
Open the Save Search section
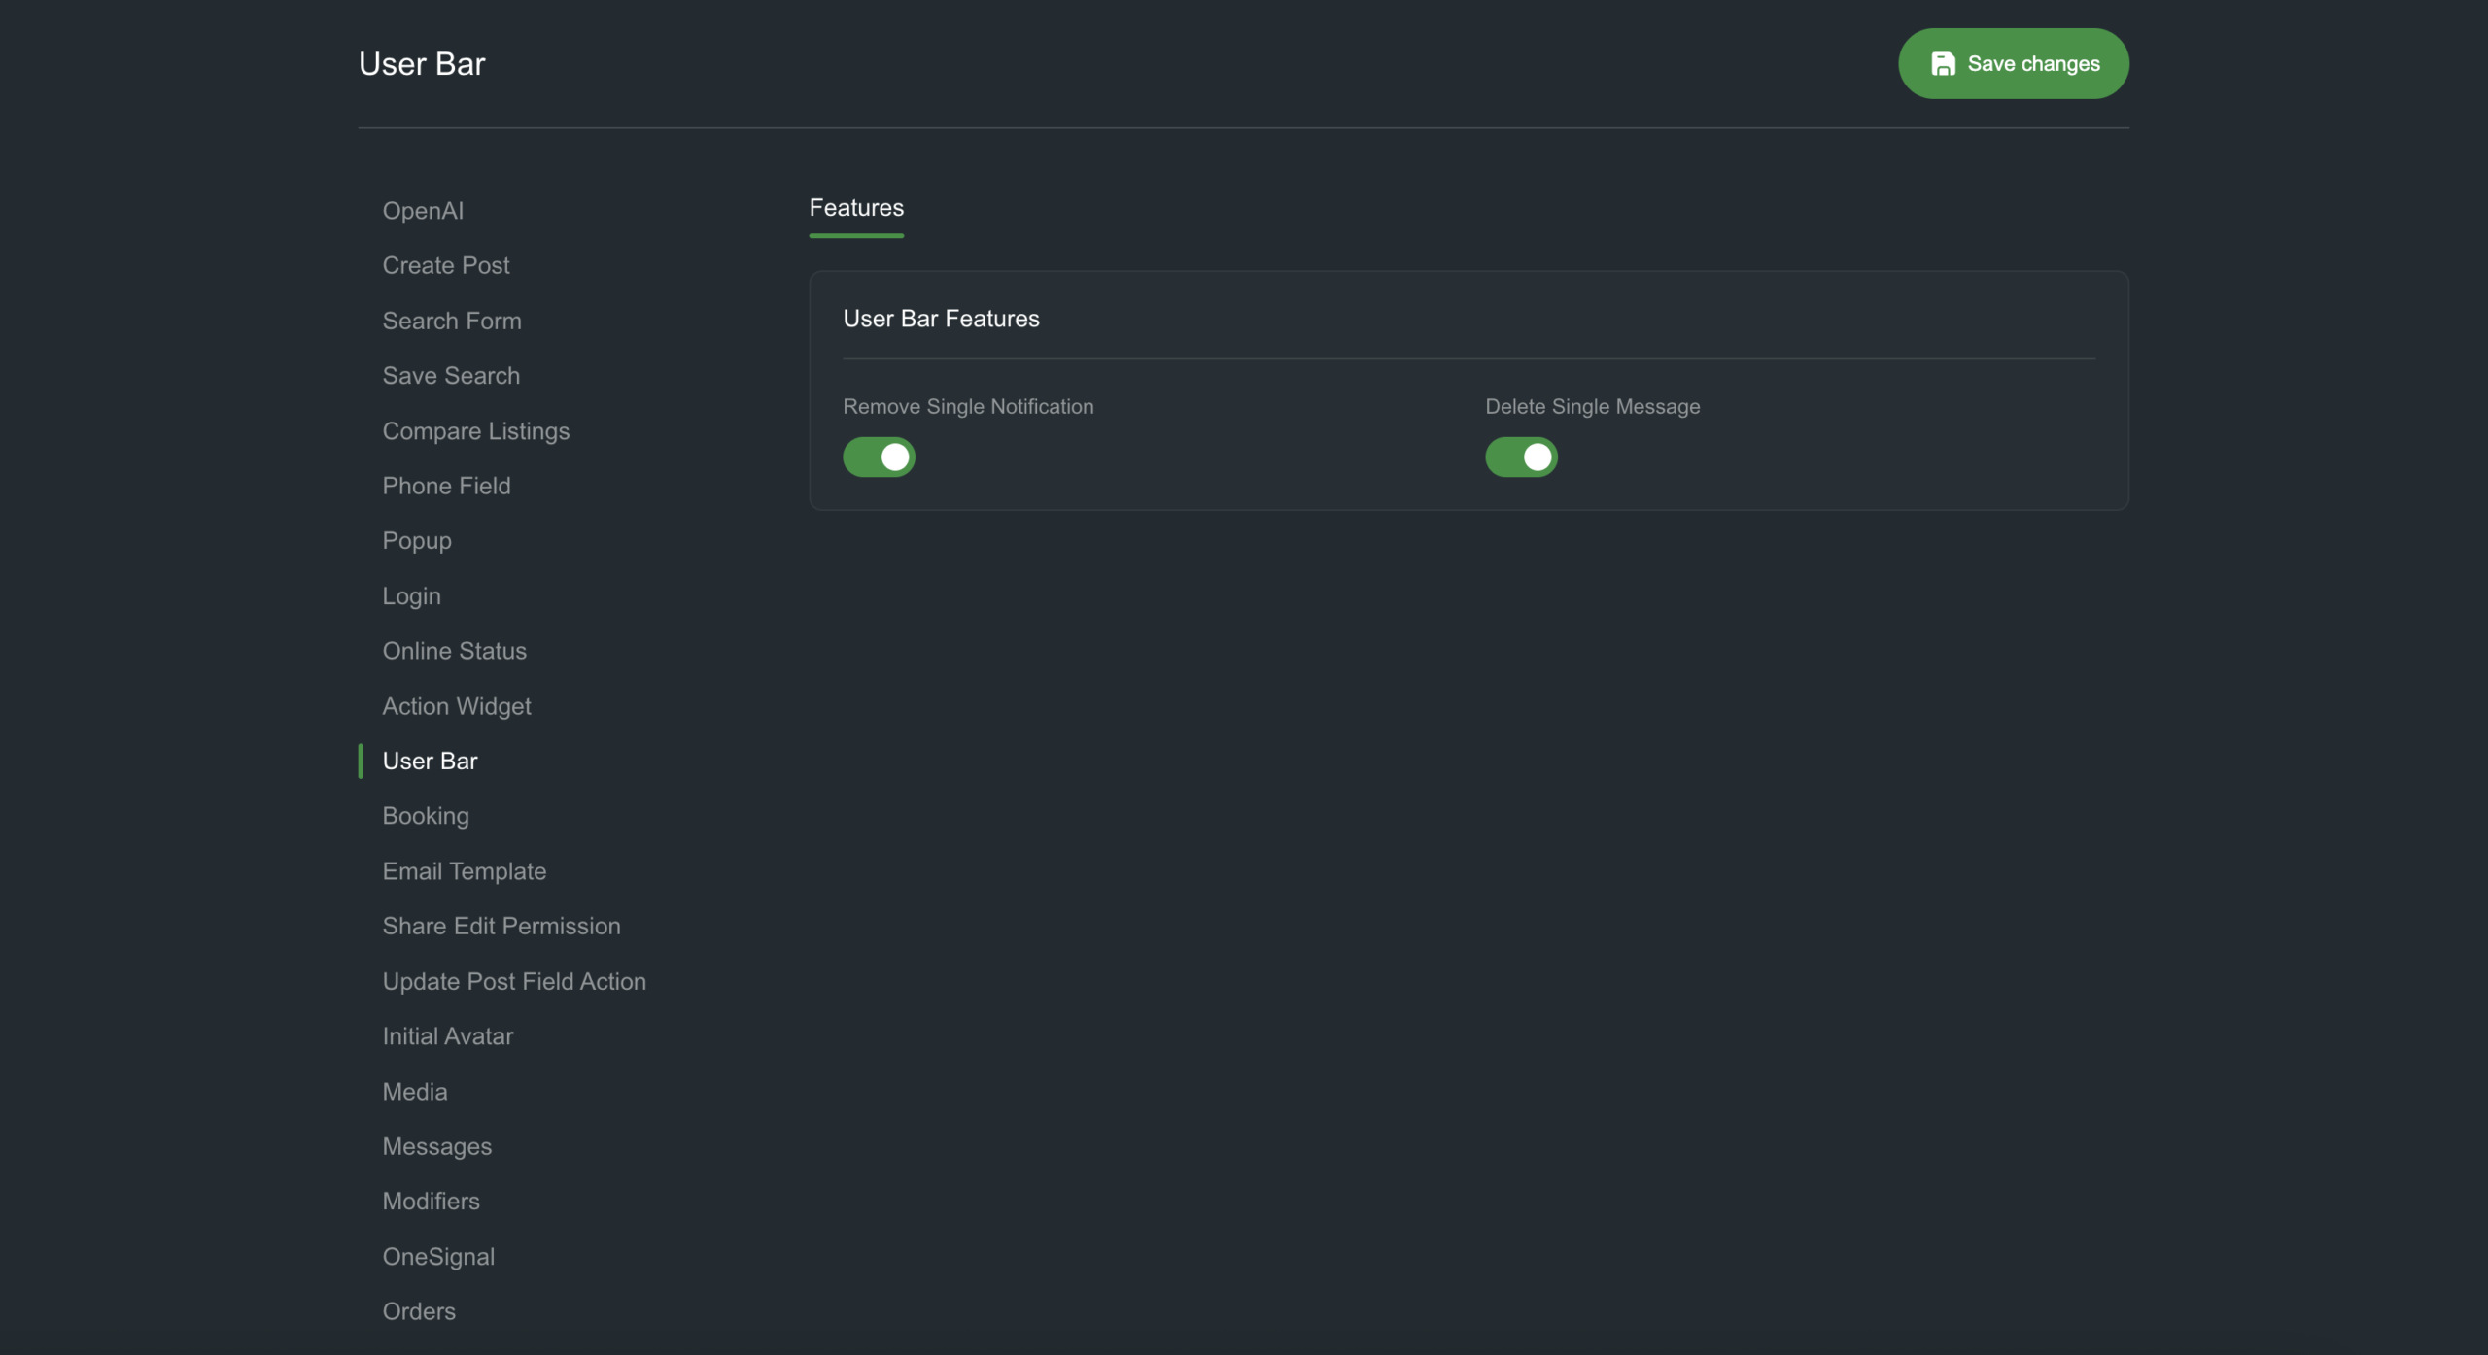[451, 376]
